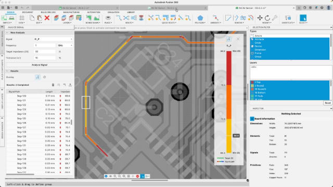Click the unroute ripup tool icon

coord(215,18)
